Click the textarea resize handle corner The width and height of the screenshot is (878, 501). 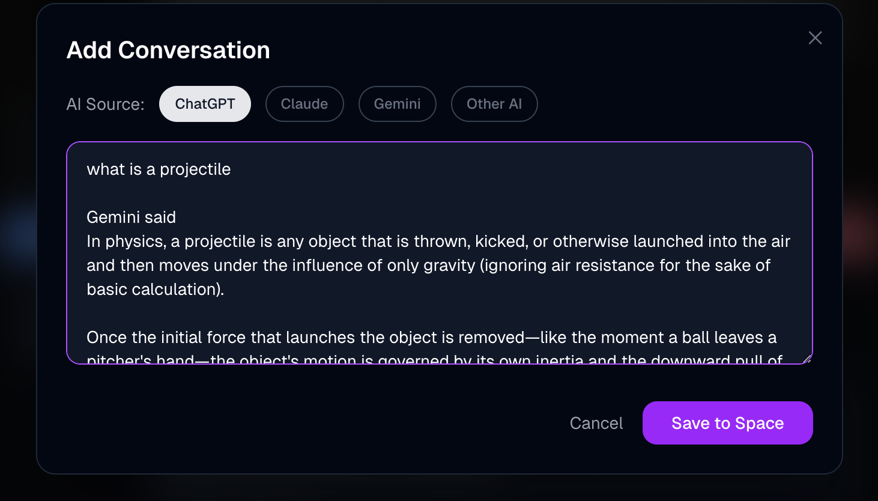coord(807,359)
